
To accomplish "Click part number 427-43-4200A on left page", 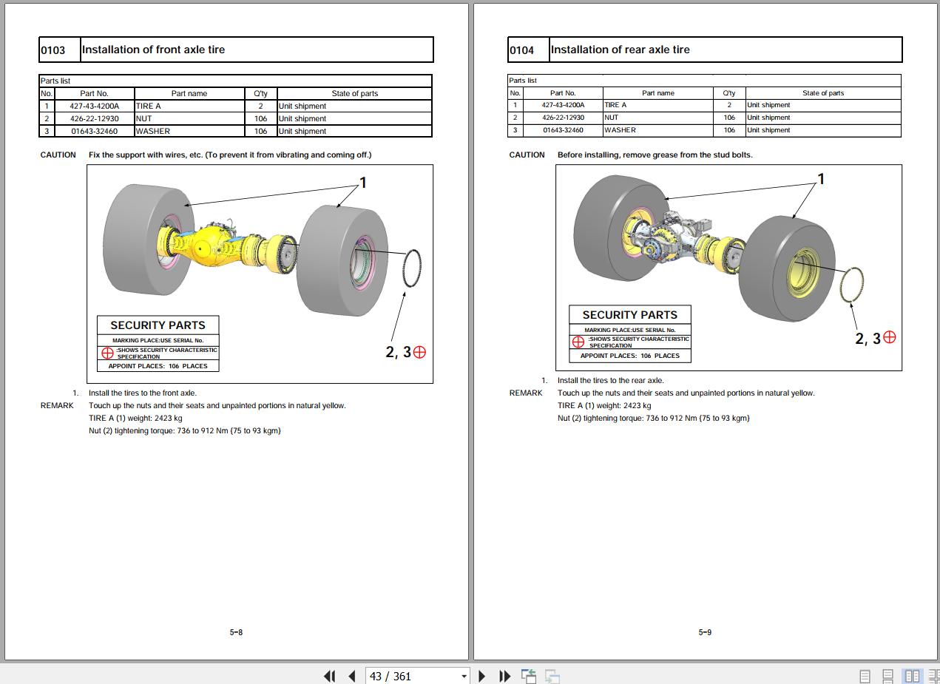I will pyautogui.click(x=94, y=106).
